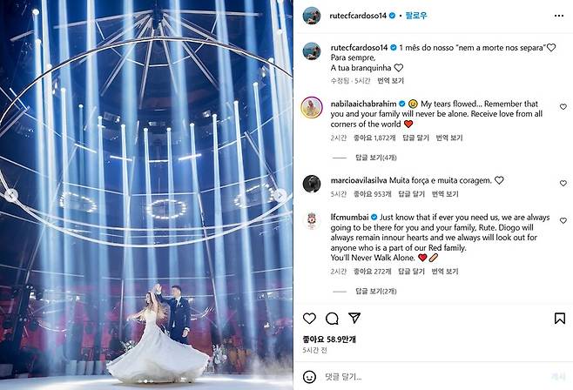Go to next photo arrow
The height and width of the screenshot is (390, 573).
pos(280,195)
